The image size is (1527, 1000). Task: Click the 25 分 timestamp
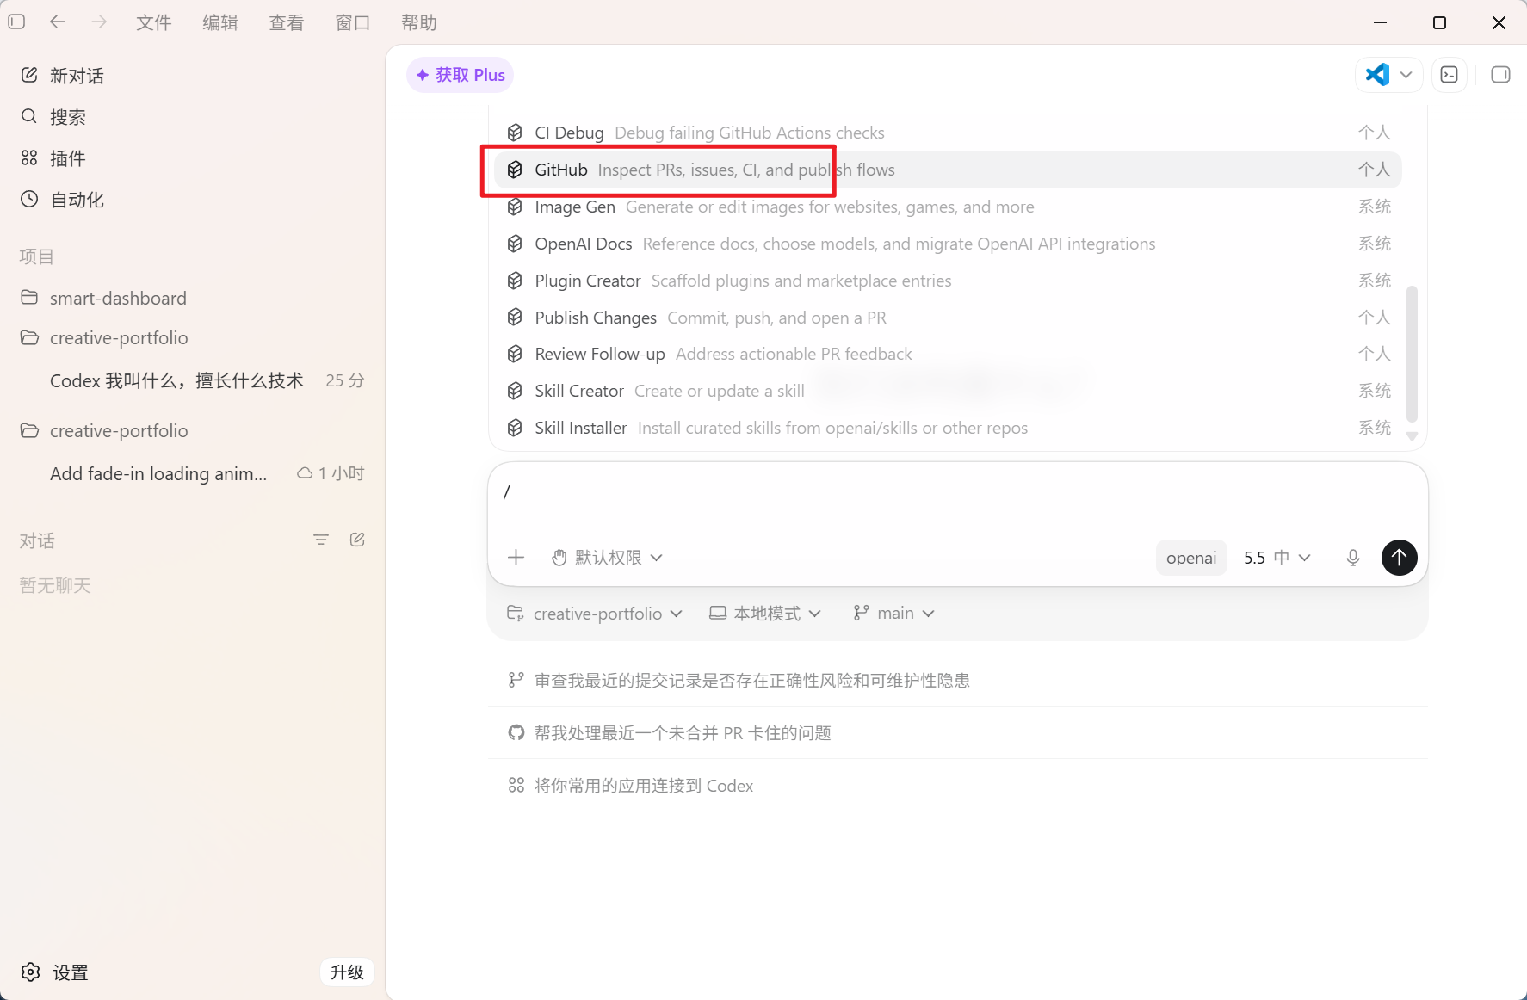point(344,380)
